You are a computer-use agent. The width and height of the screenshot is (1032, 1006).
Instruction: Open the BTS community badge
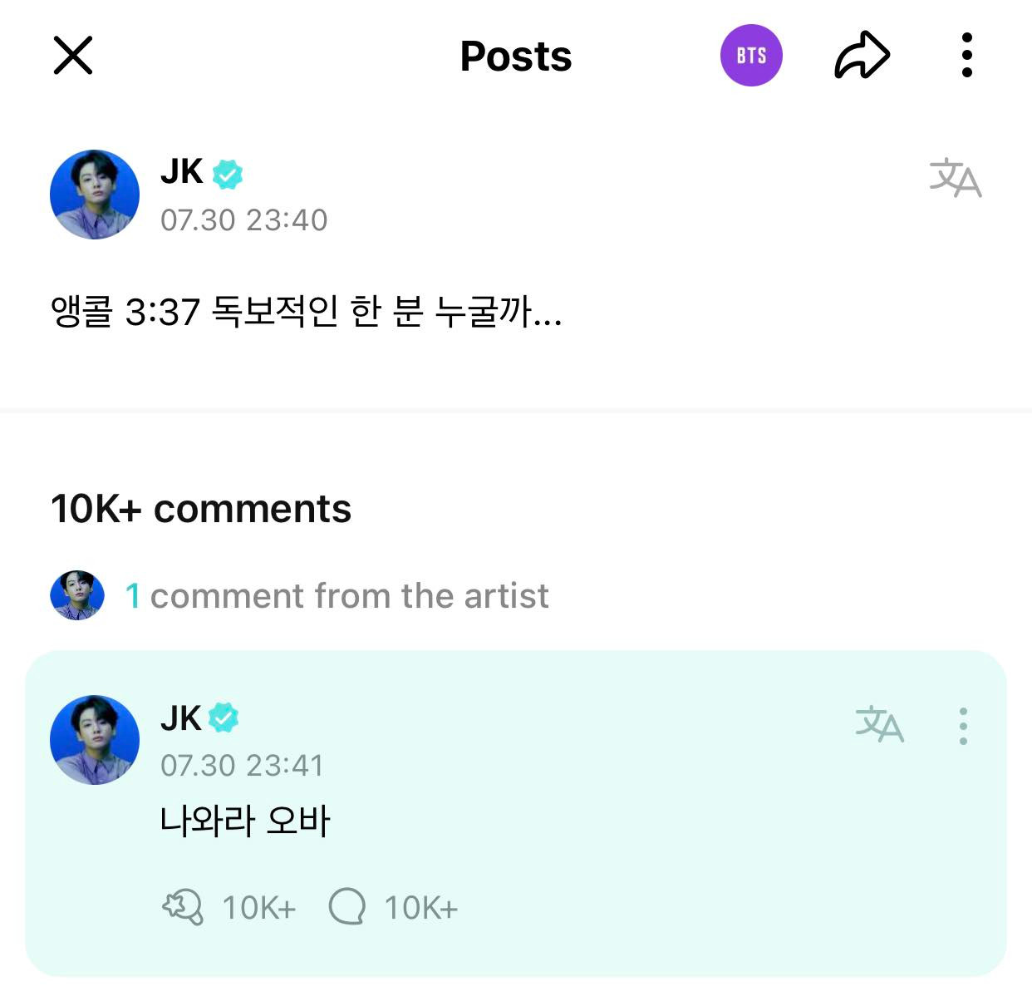pyautogui.click(x=750, y=55)
